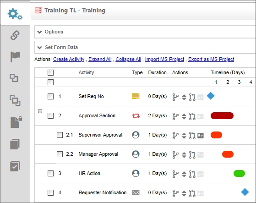The image size is (256, 203).
Task: Toggle the select-all checkbox beside Activity header
Action: (x=50, y=72)
